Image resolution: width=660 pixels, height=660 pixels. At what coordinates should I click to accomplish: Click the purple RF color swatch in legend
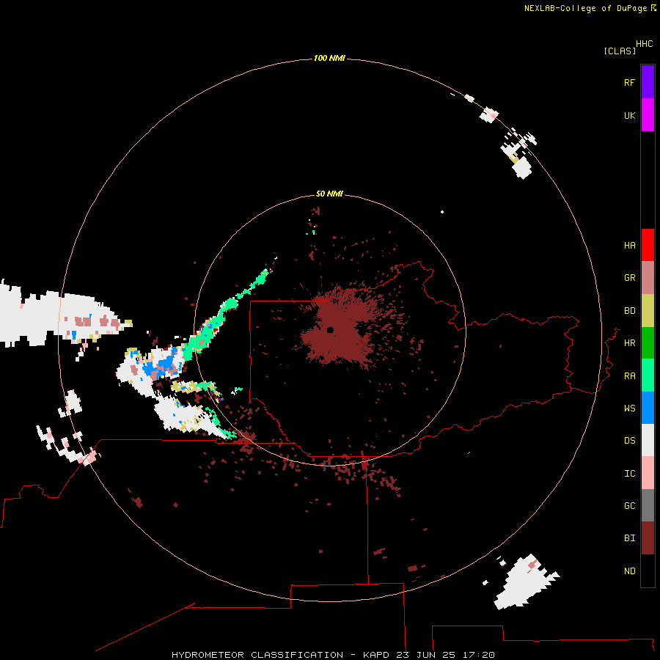648,82
